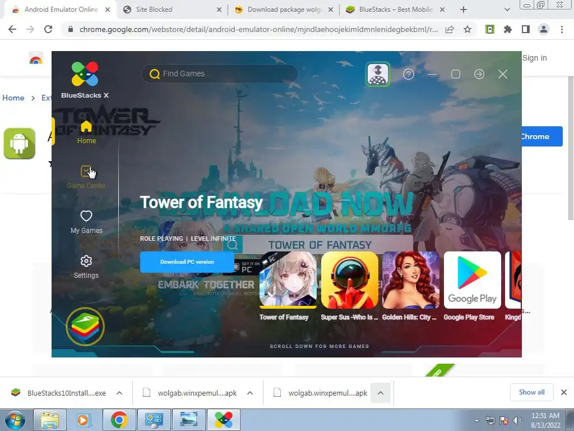Expand options for BlueStacks10Install exe download
Image resolution: width=574 pixels, height=431 pixels.
click(119, 393)
